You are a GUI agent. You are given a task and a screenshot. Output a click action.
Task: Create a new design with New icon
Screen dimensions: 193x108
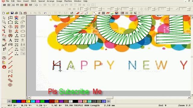[x=3, y=13]
